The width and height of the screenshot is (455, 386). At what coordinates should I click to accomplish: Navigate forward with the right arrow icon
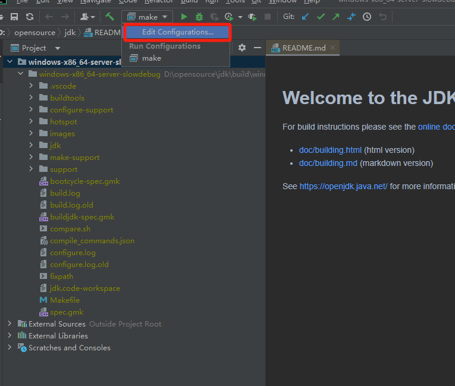(65, 17)
